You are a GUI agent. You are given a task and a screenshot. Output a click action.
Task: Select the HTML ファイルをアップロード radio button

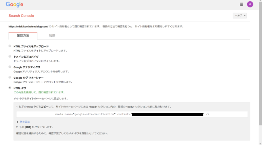click(x=10, y=46)
